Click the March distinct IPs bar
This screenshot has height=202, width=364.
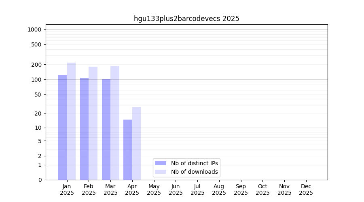(x=106, y=129)
